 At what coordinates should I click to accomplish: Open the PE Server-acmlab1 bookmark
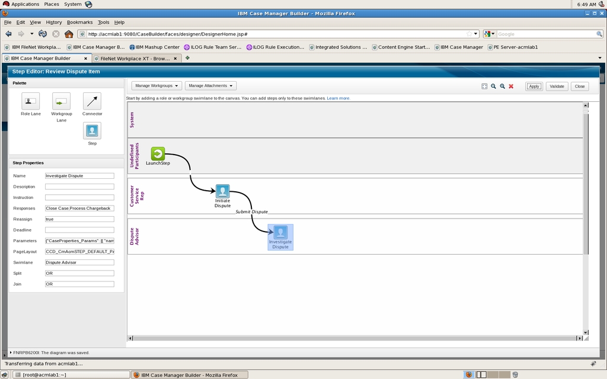[x=513, y=47]
